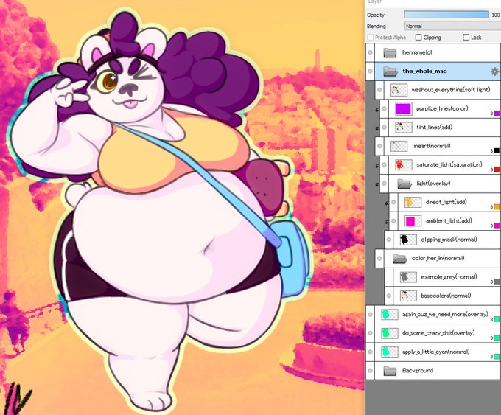Click clipping arrow beside direct_light layer

coord(386,203)
